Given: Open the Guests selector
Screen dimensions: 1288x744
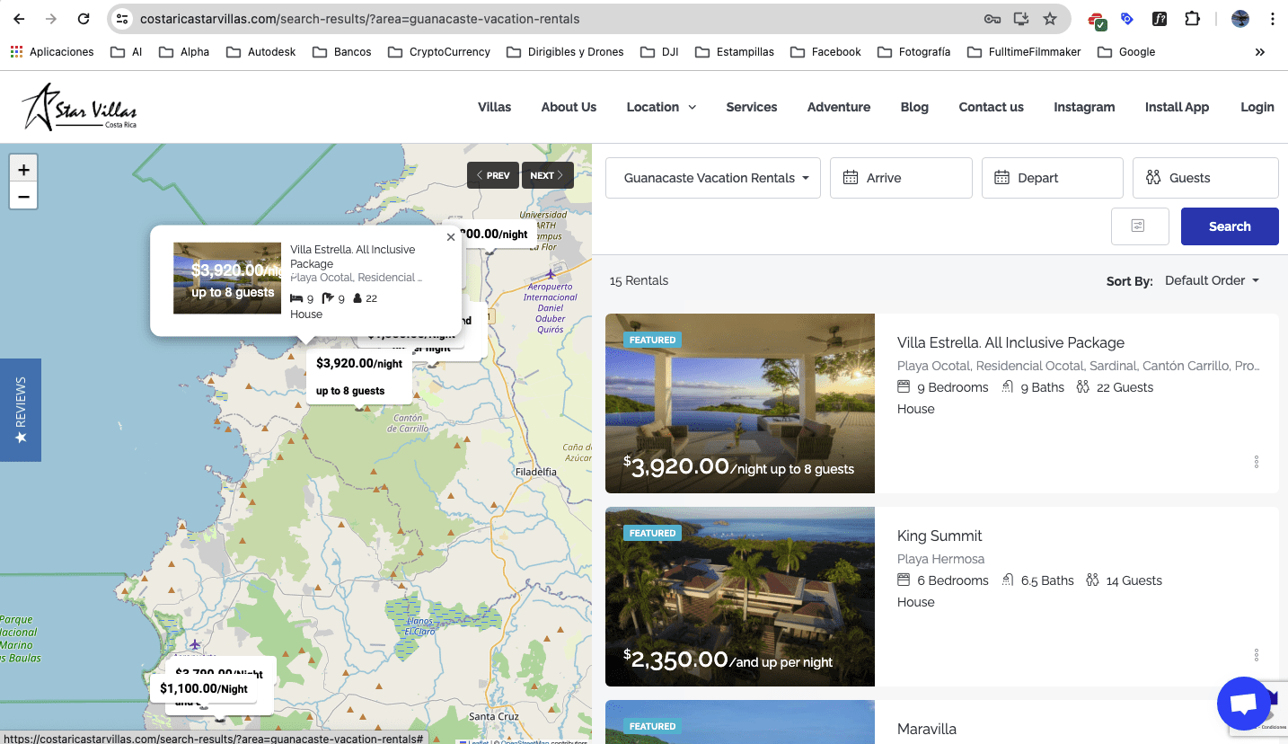Looking at the screenshot, I should [x=1205, y=178].
